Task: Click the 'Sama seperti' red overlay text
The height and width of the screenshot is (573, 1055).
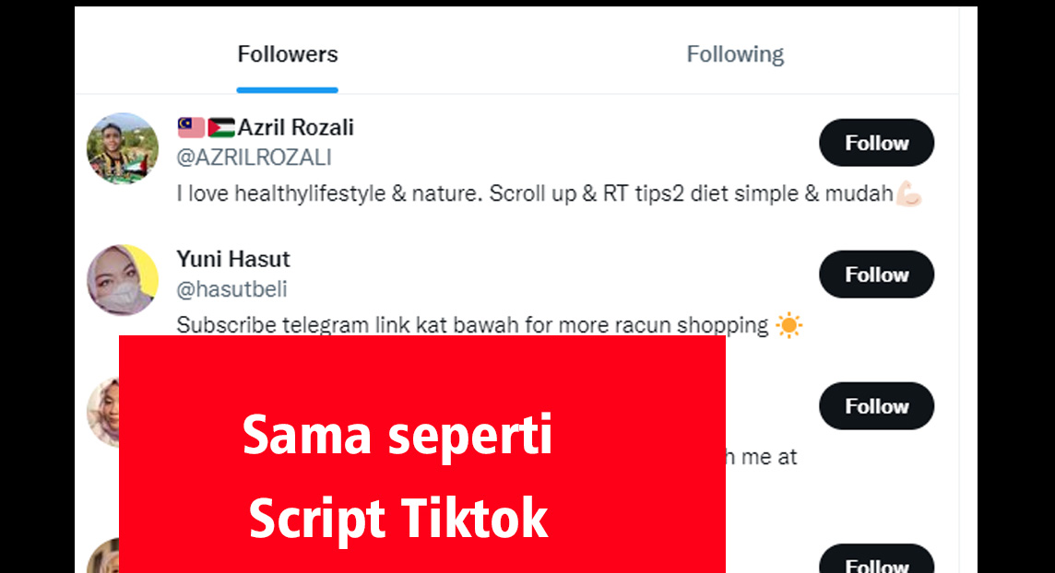Action: 397,436
